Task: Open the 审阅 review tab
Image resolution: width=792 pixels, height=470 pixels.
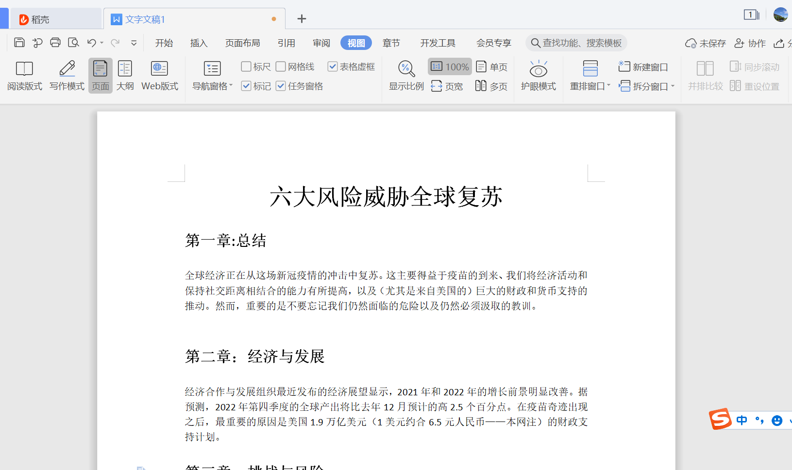Action: (321, 43)
